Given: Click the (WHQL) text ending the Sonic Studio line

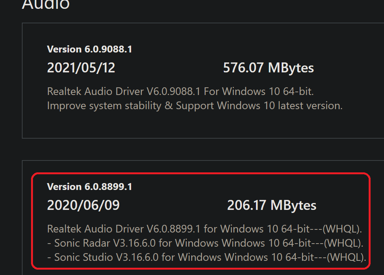Looking at the screenshot, I should pos(346,257).
